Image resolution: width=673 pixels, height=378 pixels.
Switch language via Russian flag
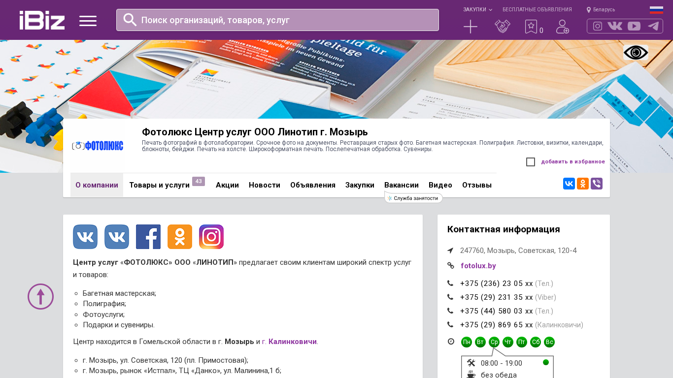656,10
